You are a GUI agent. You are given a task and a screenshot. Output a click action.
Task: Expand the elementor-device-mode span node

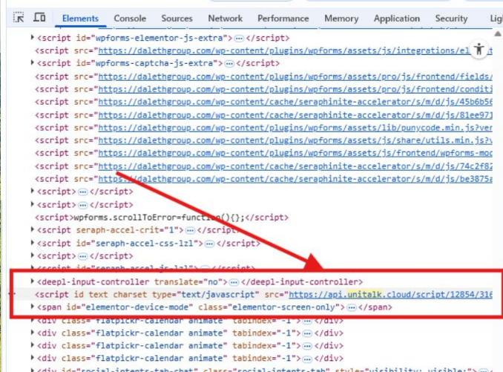(x=33, y=307)
